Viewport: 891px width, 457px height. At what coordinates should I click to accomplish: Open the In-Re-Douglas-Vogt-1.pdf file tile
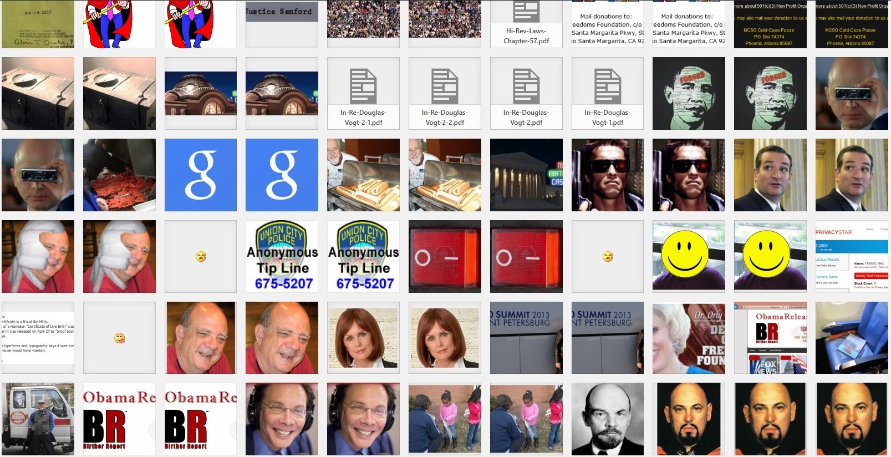tap(608, 93)
